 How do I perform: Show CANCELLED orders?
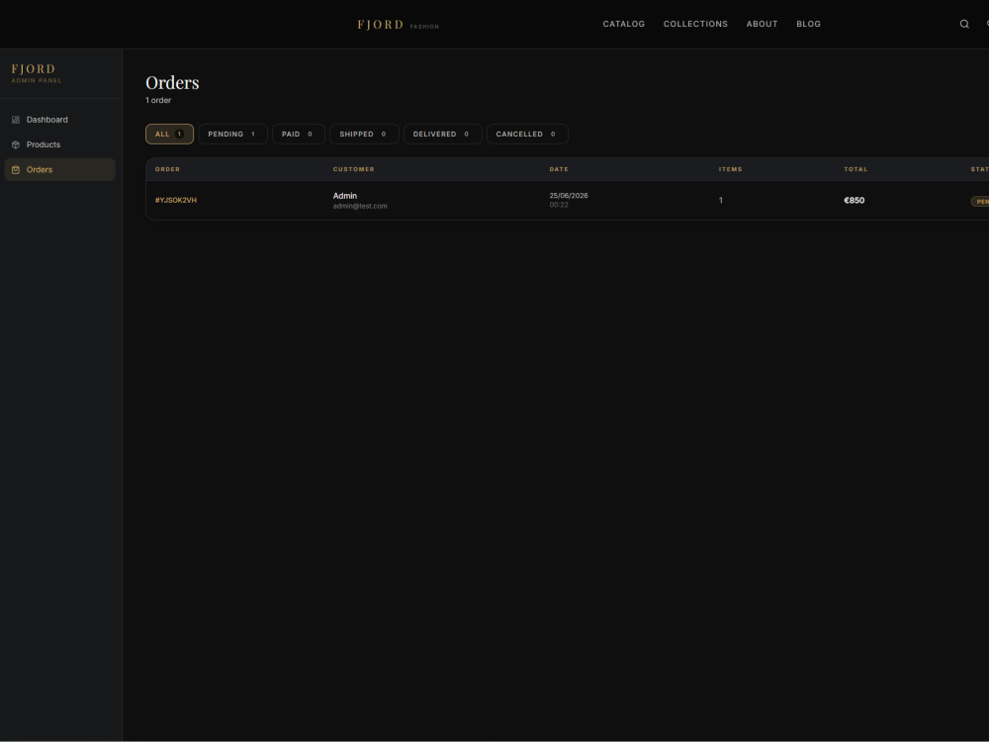coord(527,134)
